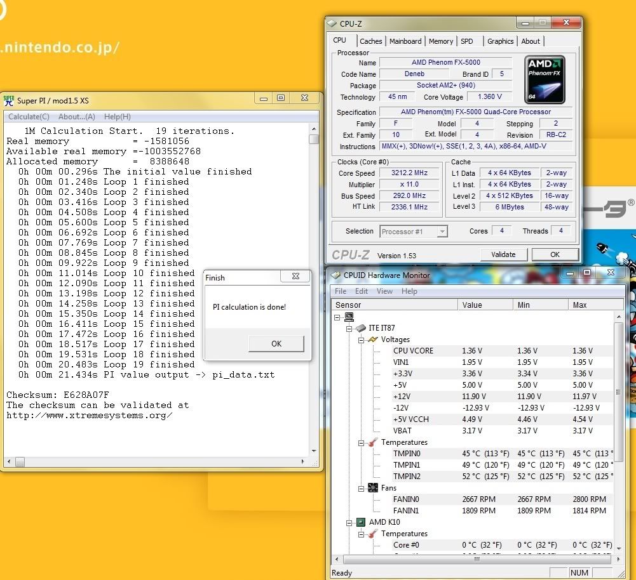Screen dimensions: 636x580
Task: Open the View menu in Hardware Monitor
Action: point(384,291)
